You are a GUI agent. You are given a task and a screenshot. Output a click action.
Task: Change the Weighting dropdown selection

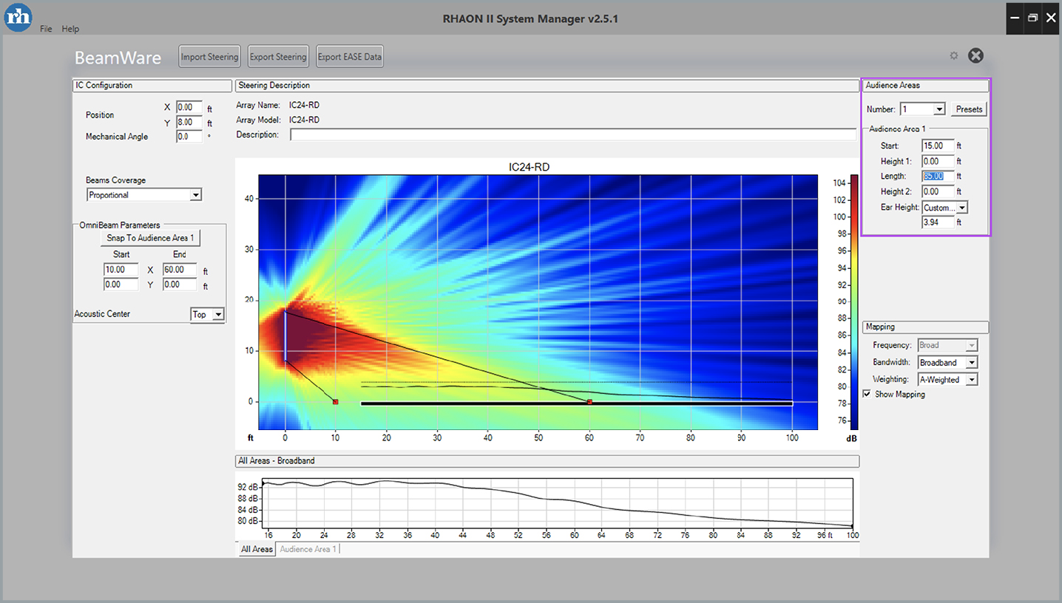[x=971, y=380]
